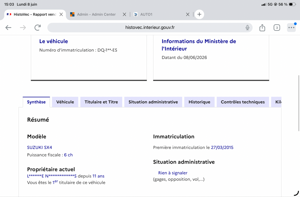Reload the HistoVec page
The height and width of the screenshot is (197, 300).
tap(37, 27)
